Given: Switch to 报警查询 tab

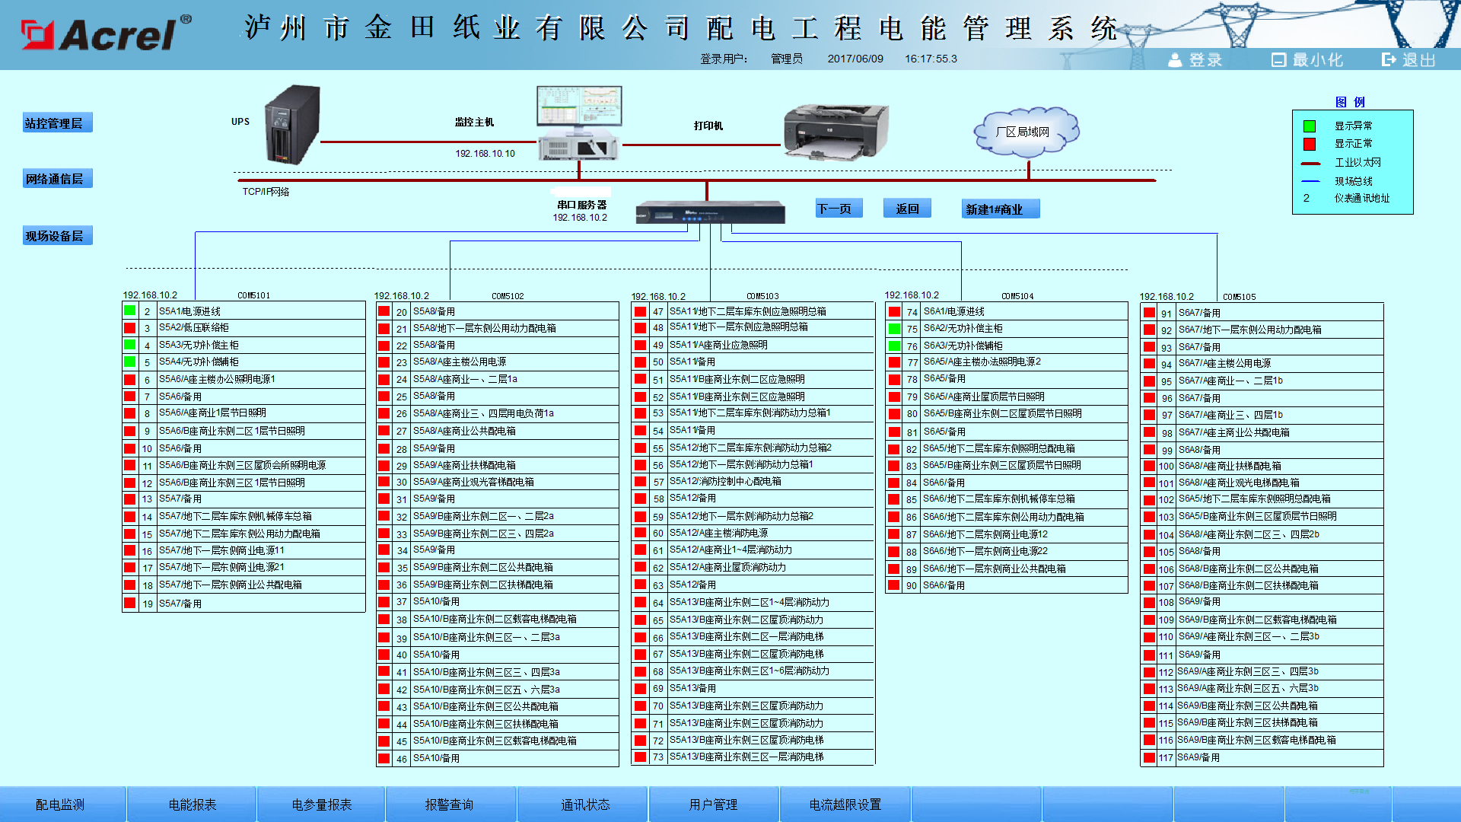Looking at the screenshot, I should 450,804.
